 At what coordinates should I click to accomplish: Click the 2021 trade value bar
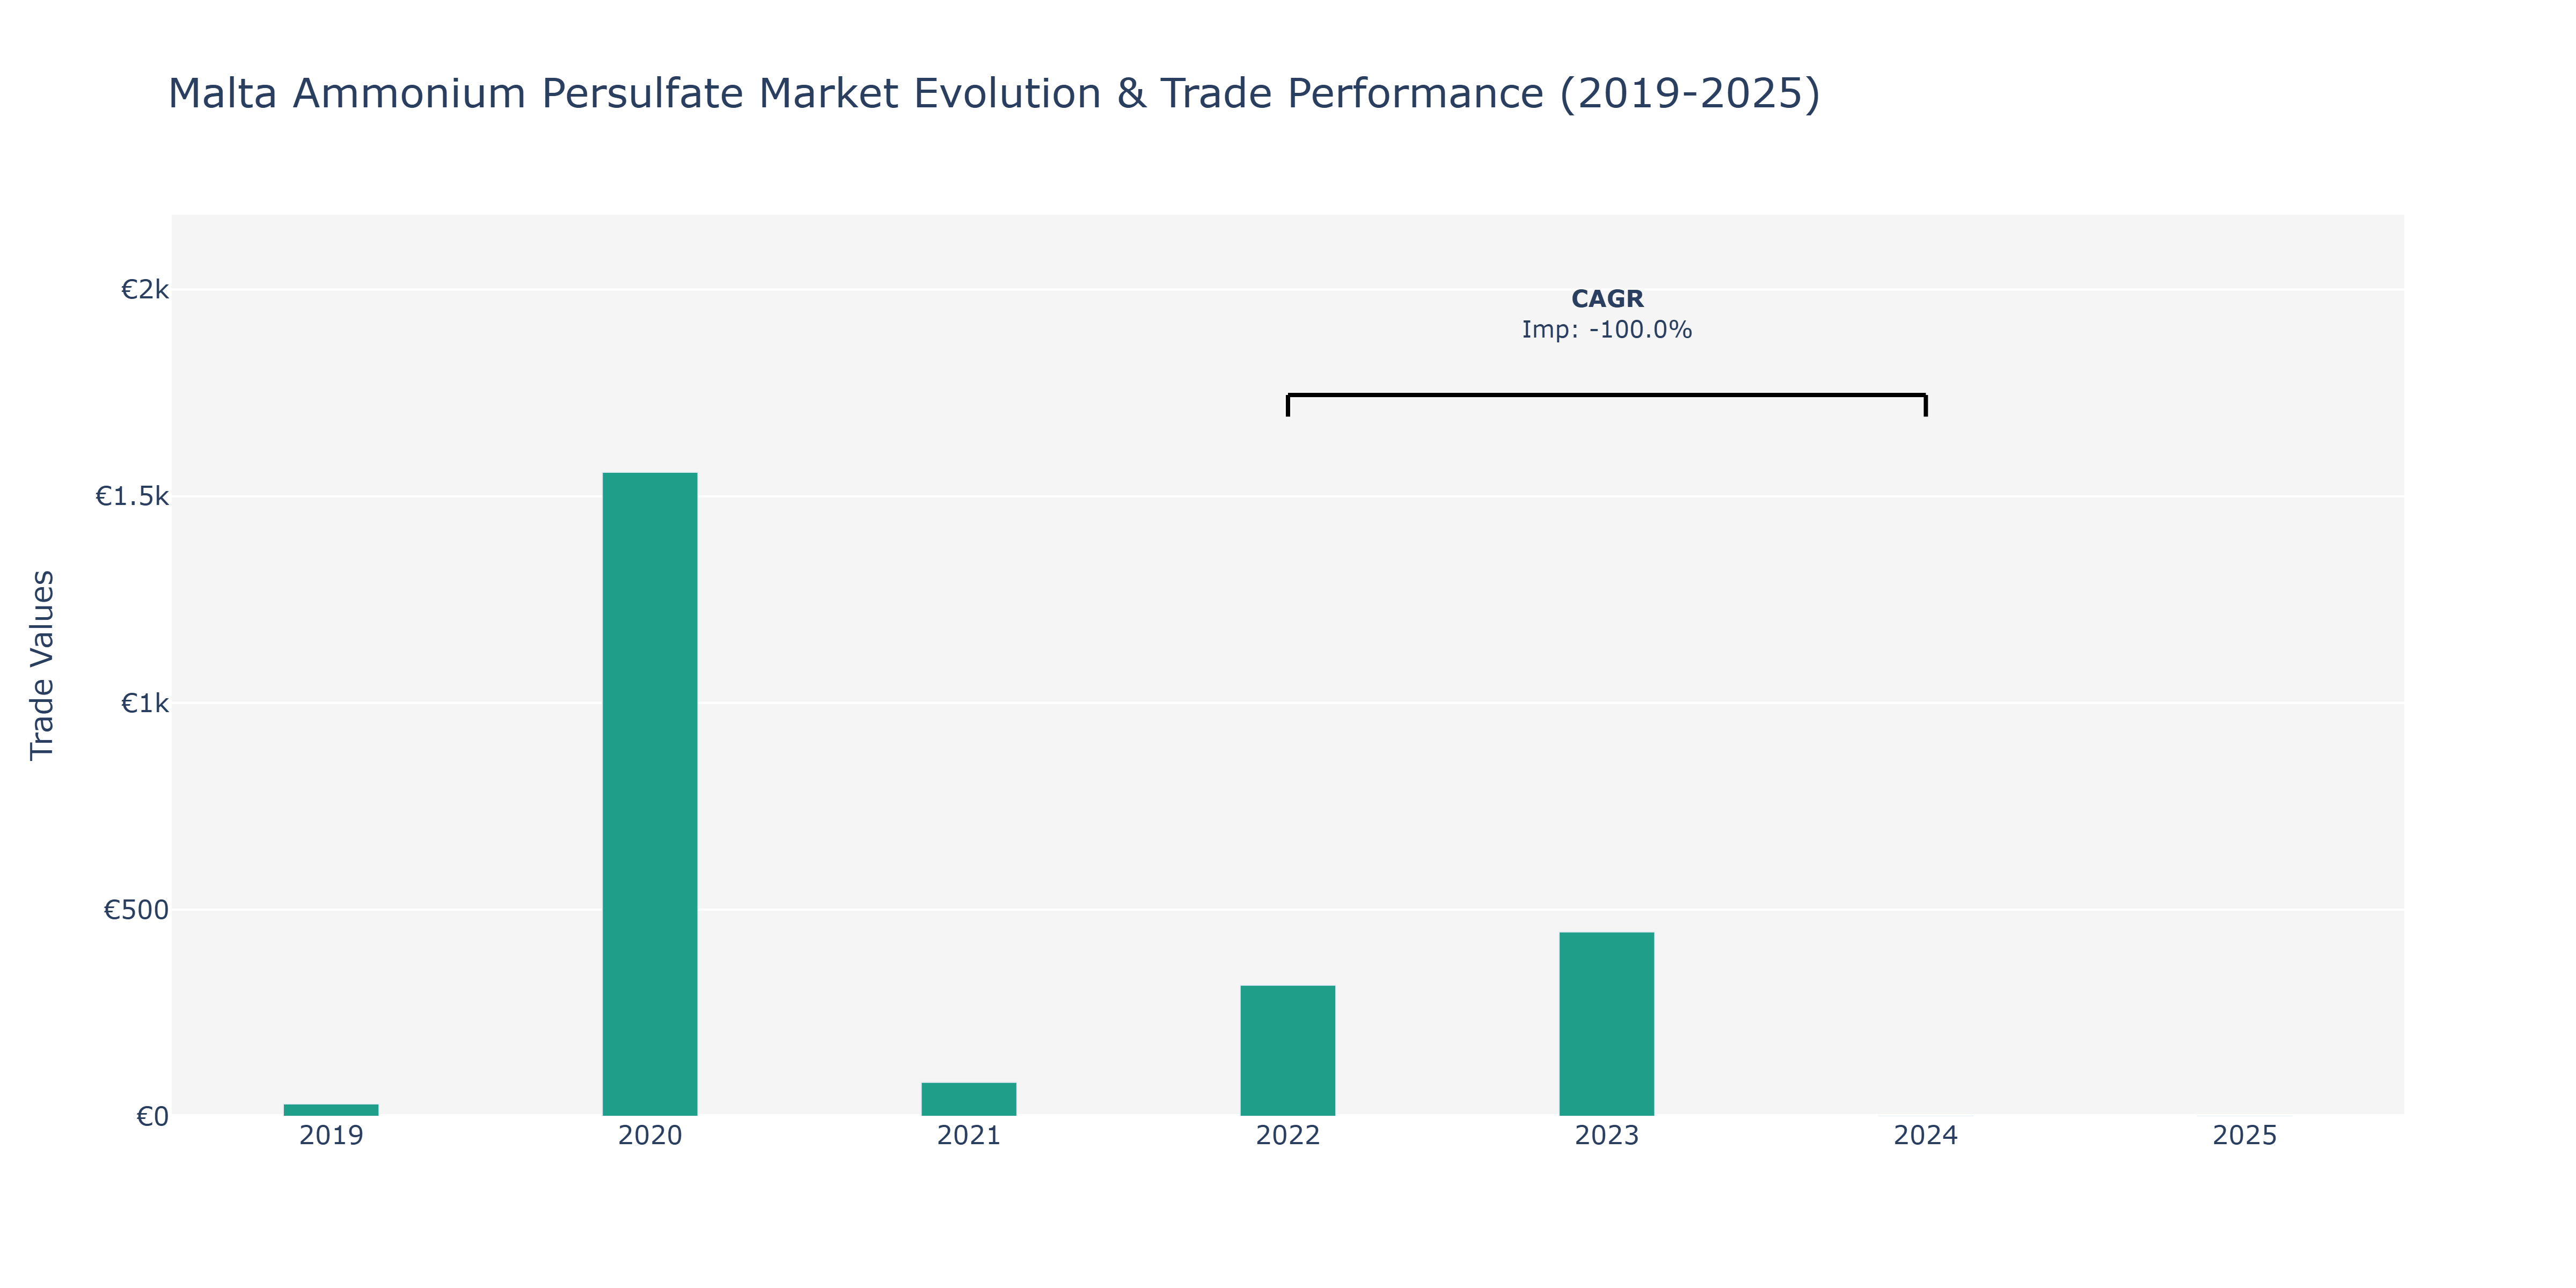click(x=969, y=1099)
